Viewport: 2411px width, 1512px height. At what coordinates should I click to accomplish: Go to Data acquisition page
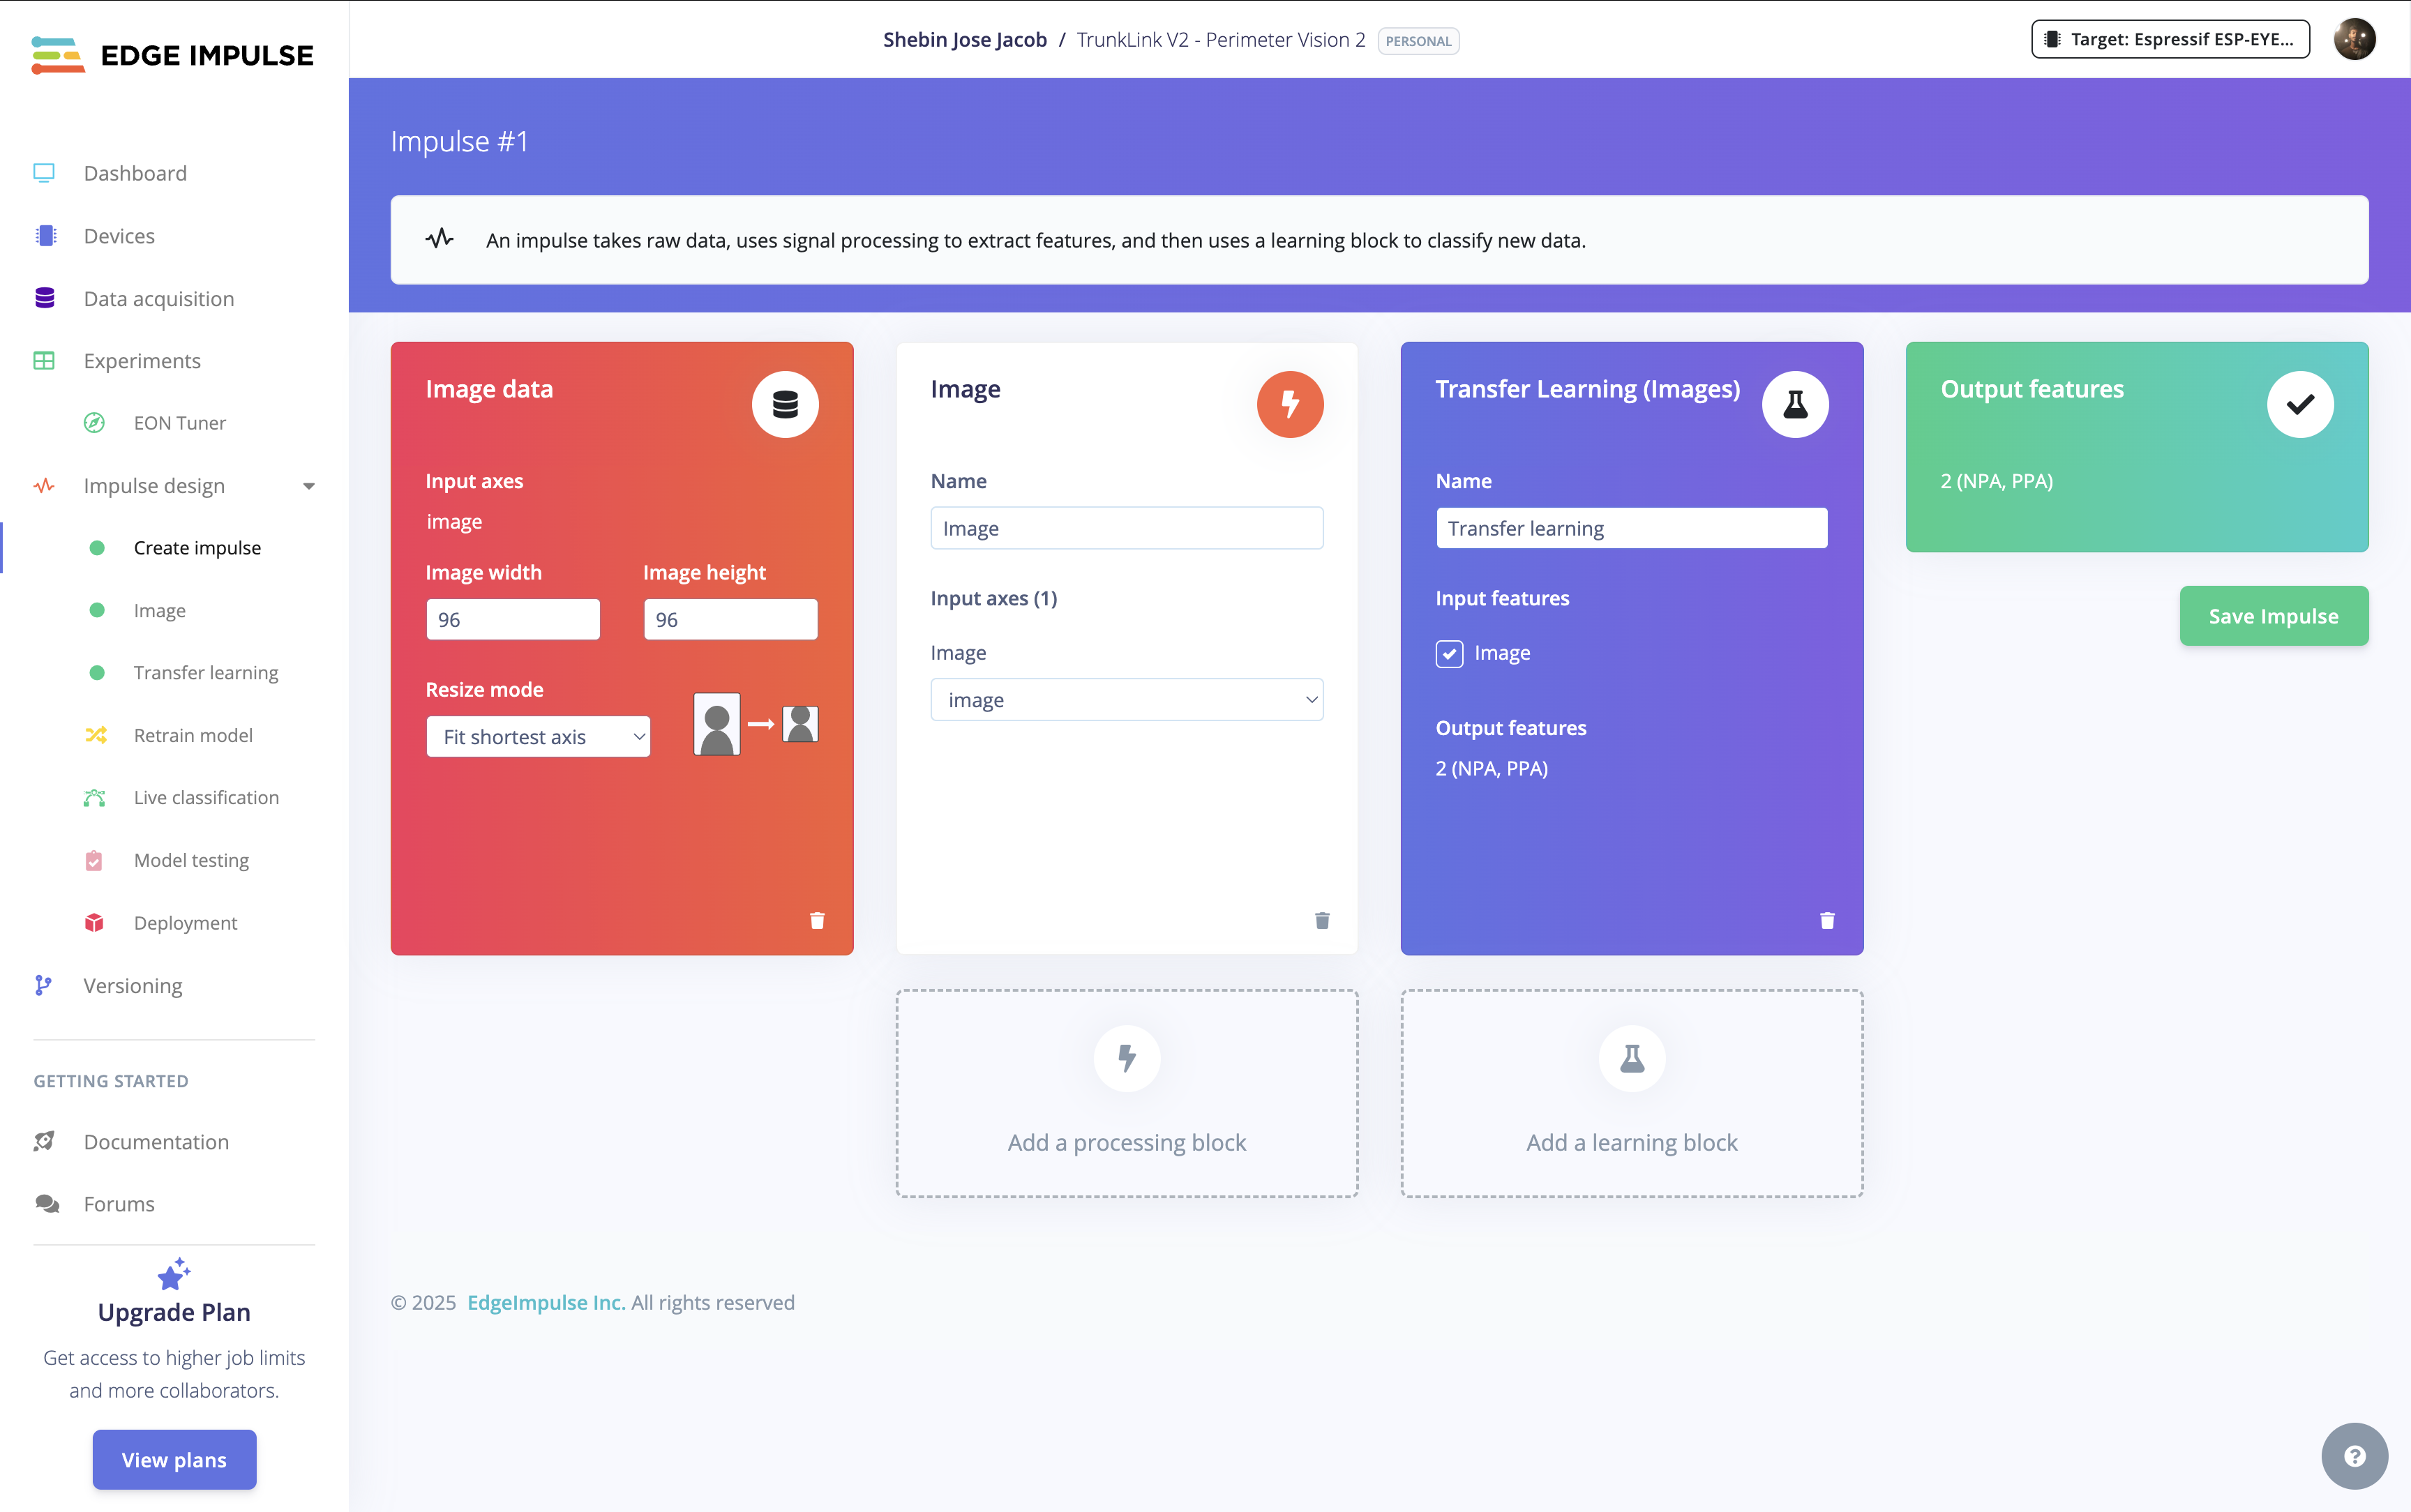pyautogui.click(x=158, y=298)
